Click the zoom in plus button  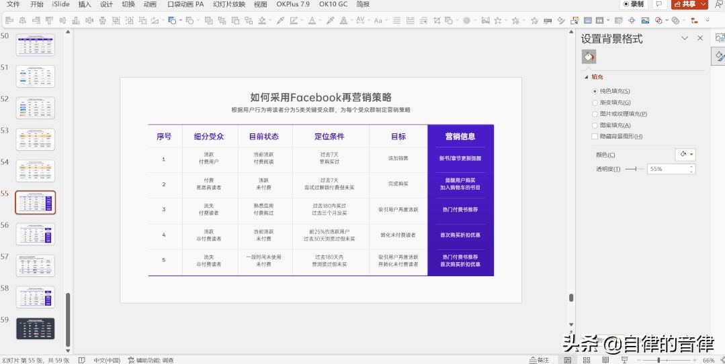[695, 360]
